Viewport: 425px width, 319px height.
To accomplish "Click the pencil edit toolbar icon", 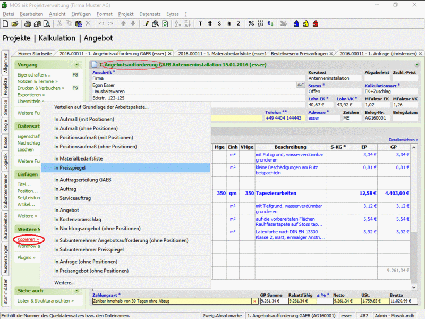I will click(146, 23).
